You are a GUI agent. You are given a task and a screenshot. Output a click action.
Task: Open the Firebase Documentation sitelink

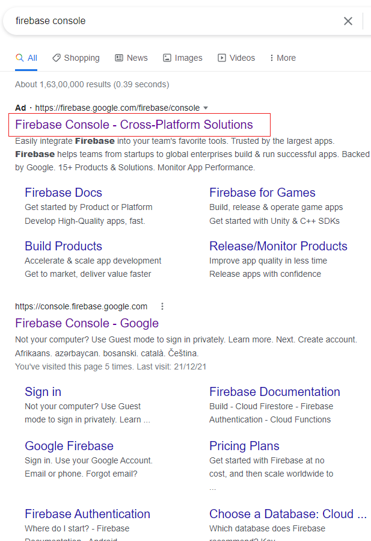point(275,392)
